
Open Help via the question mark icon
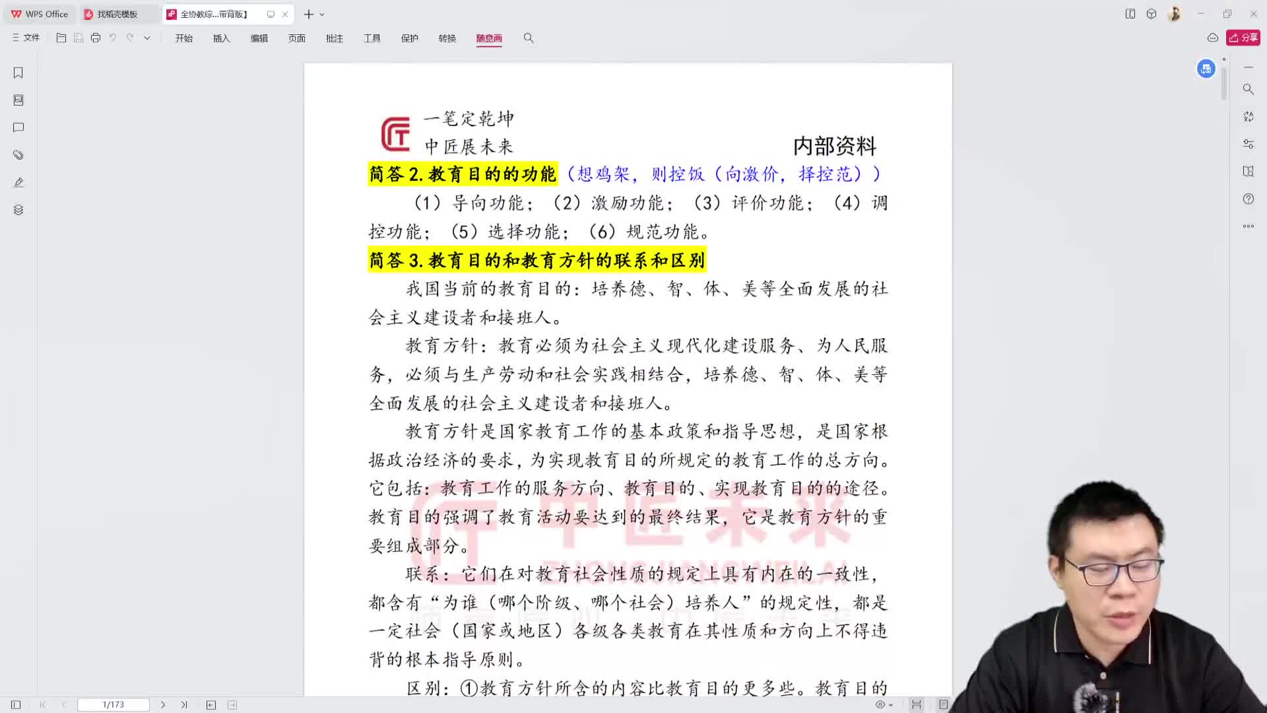pos(1248,199)
